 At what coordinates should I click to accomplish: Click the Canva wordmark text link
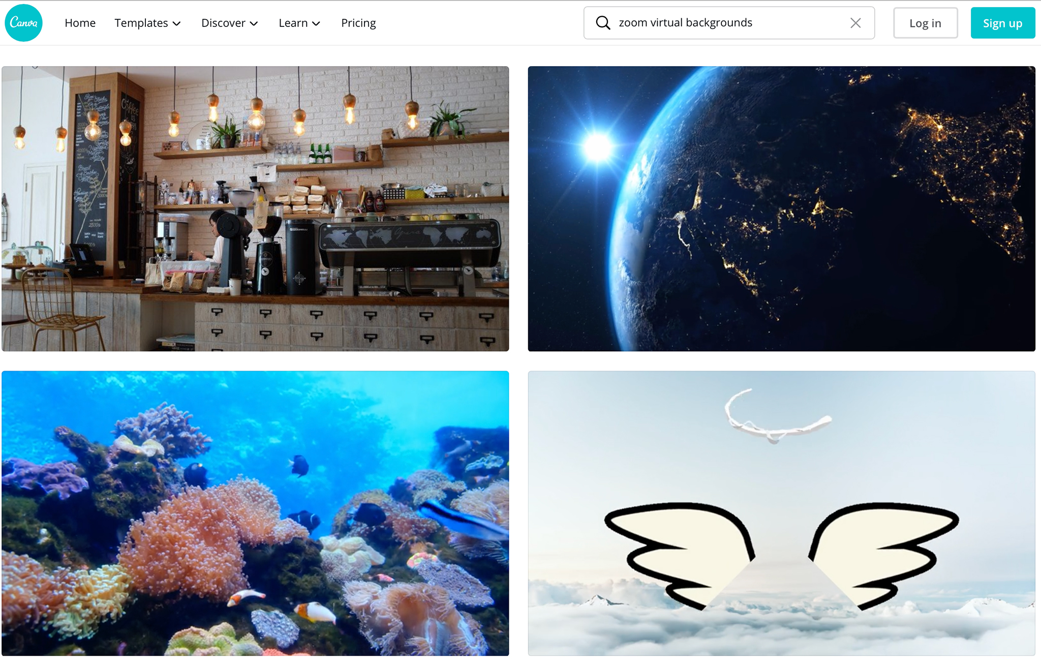23,22
